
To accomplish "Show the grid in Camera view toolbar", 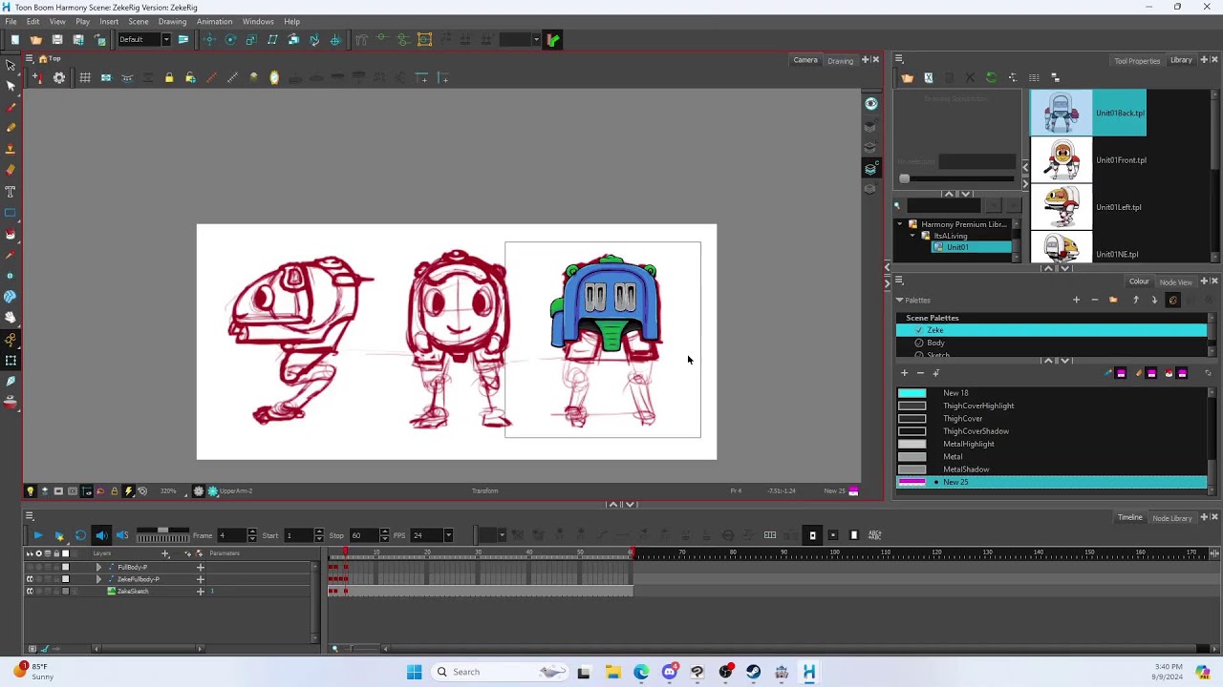I will click(x=85, y=78).
